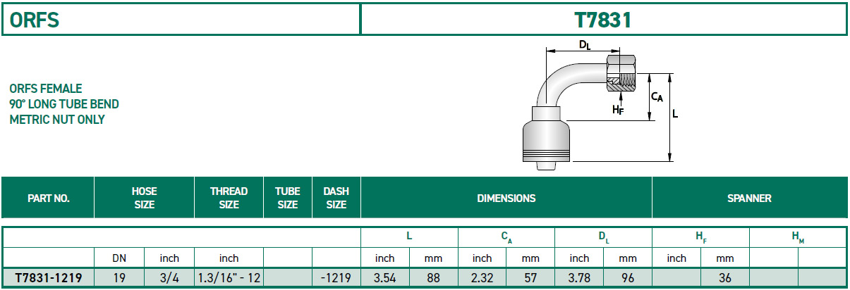Click the PART NO. column header
This screenshot has width=850, height=290.
coord(48,198)
